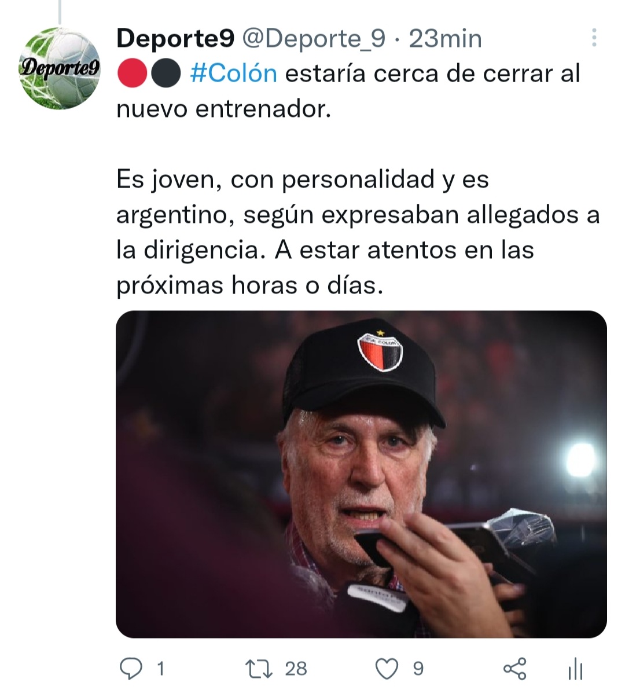
Task: Click the reply count 1
Action: [x=161, y=669]
